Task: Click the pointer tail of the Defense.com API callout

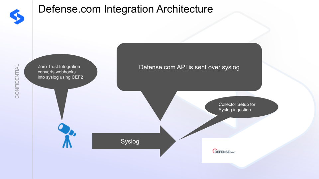Action: click(x=158, y=106)
